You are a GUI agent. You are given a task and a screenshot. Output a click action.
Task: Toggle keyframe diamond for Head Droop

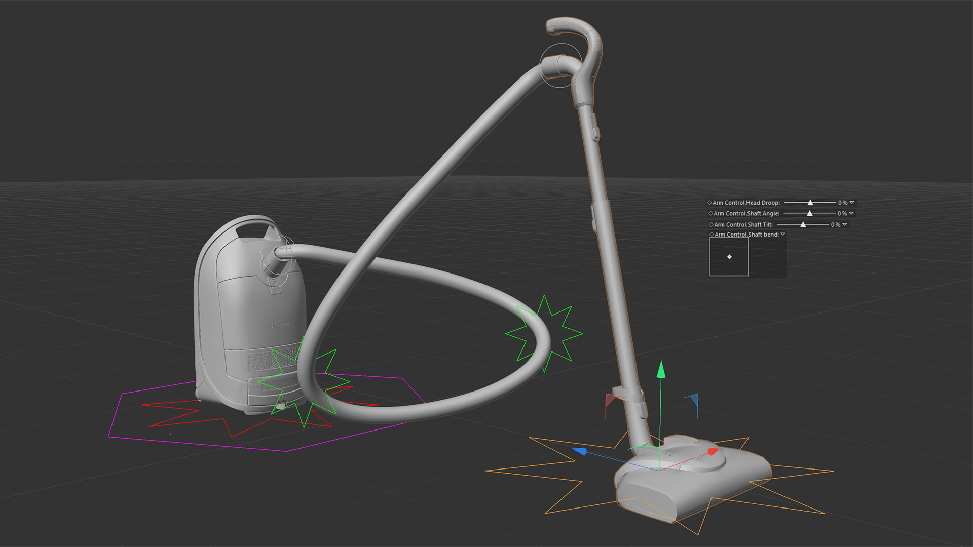pos(710,203)
